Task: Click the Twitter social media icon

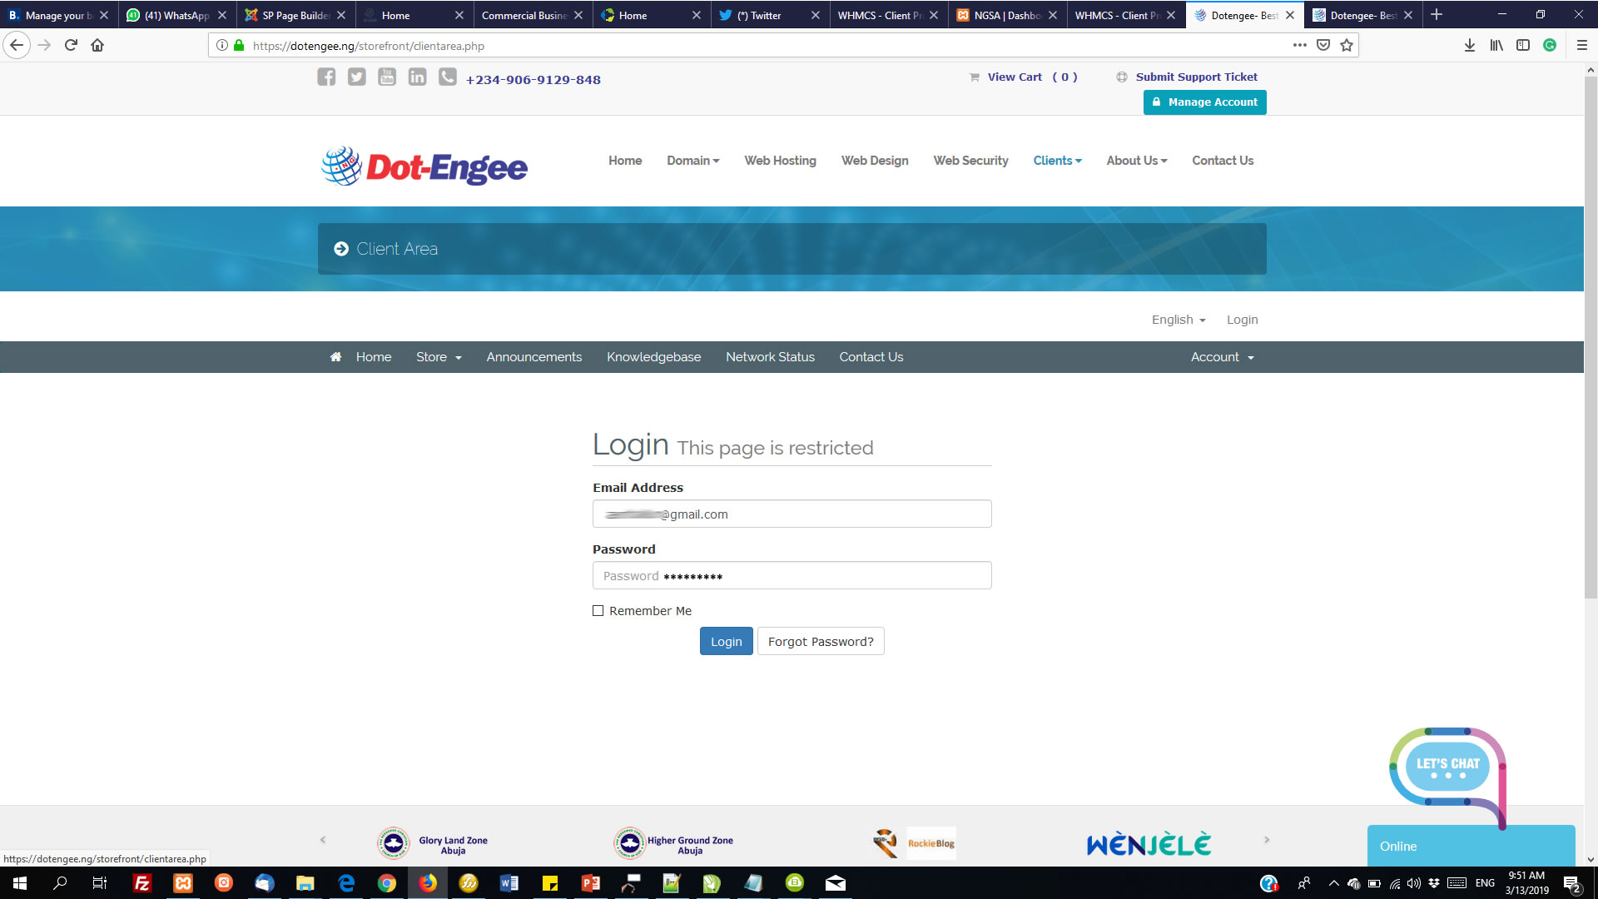Action: click(x=357, y=77)
